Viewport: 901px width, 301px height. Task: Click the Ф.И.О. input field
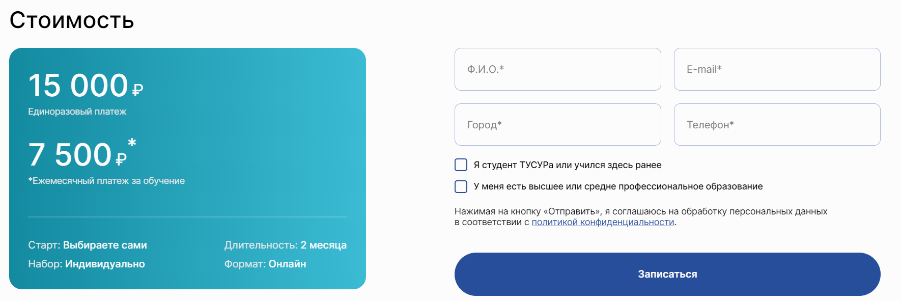point(557,69)
